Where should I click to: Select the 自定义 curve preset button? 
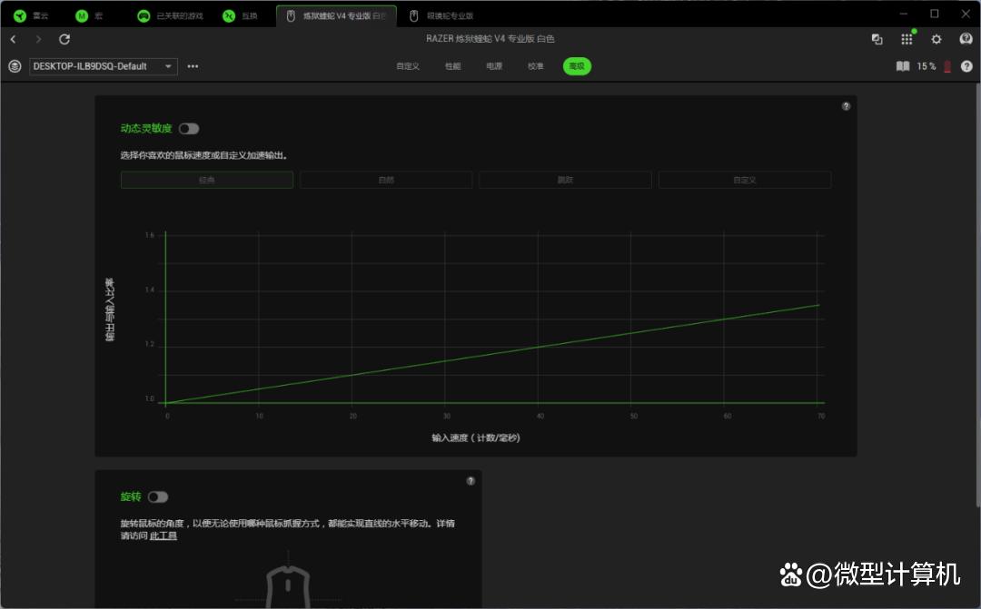pos(744,180)
